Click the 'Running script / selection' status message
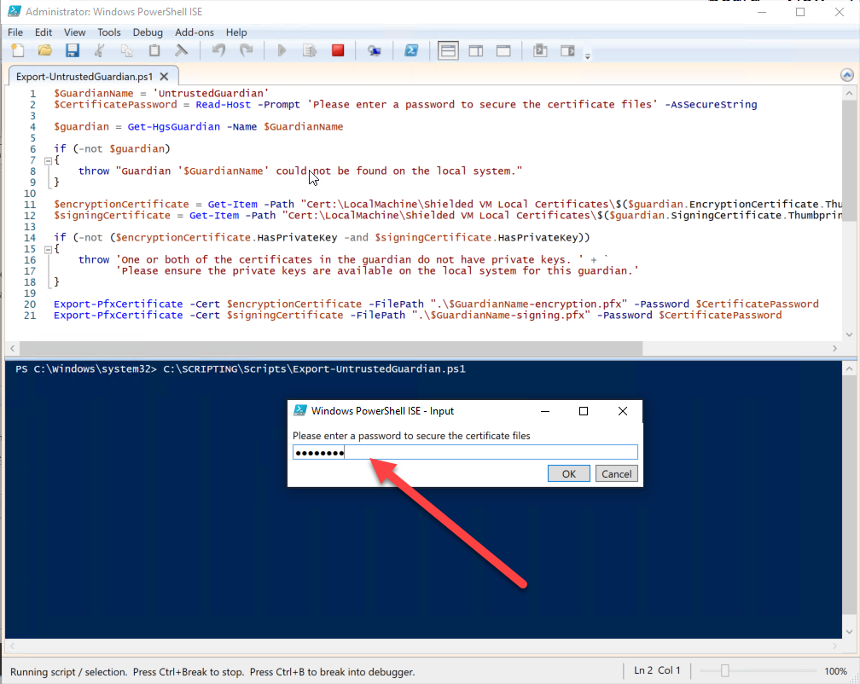This screenshot has height=684, width=860. (x=212, y=672)
